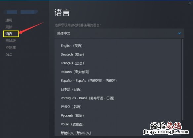This screenshot has height=138, width=193.
Task: Open the 更新 settings tab
Action: (9, 27)
